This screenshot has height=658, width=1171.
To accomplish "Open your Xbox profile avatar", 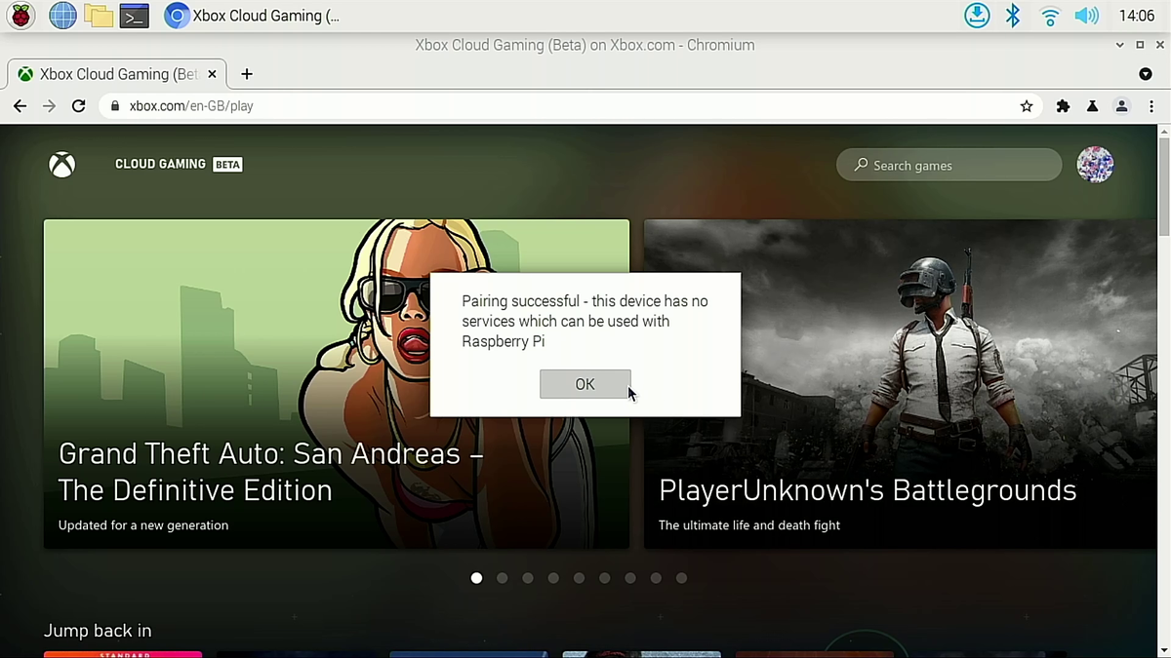I will click(x=1095, y=164).
